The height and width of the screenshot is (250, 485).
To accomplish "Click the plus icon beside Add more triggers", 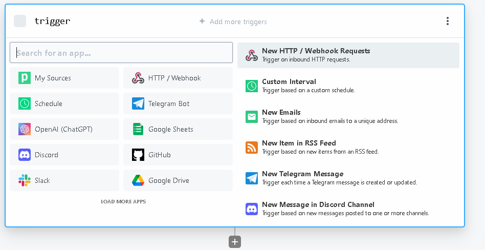I will [202, 21].
